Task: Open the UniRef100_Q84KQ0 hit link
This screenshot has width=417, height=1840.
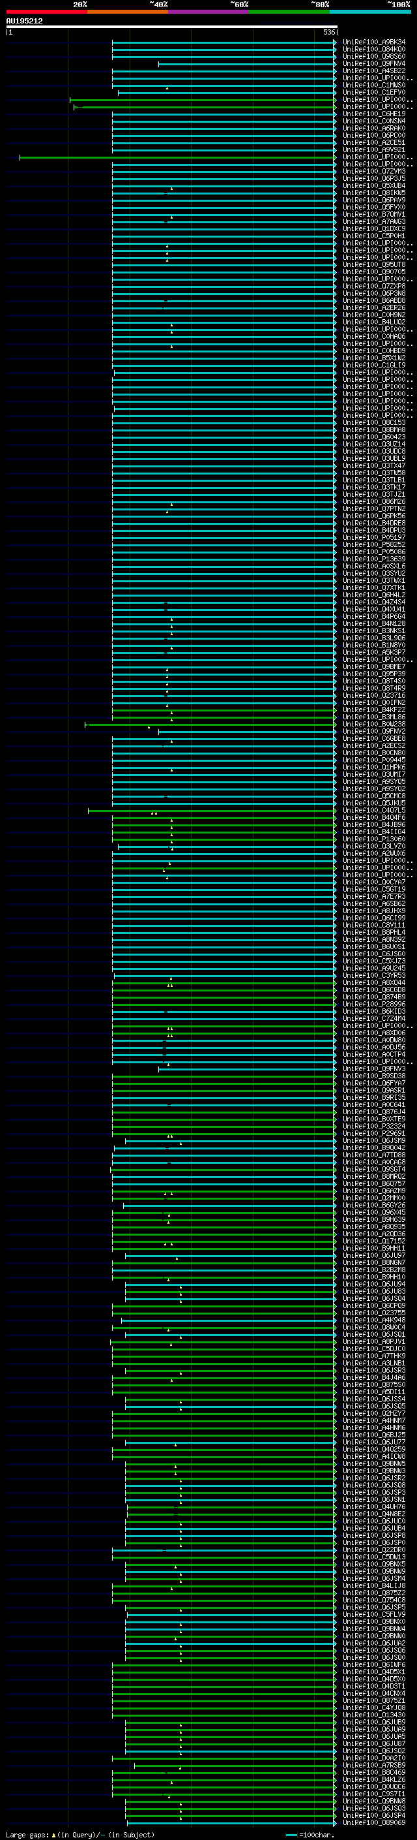Action: [x=373, y=50]
